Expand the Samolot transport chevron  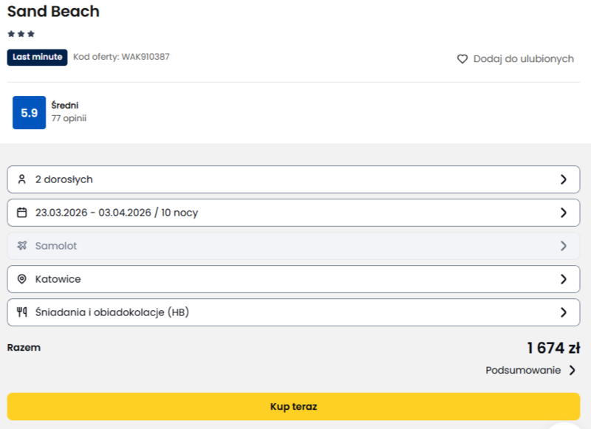tap(564, 246)
